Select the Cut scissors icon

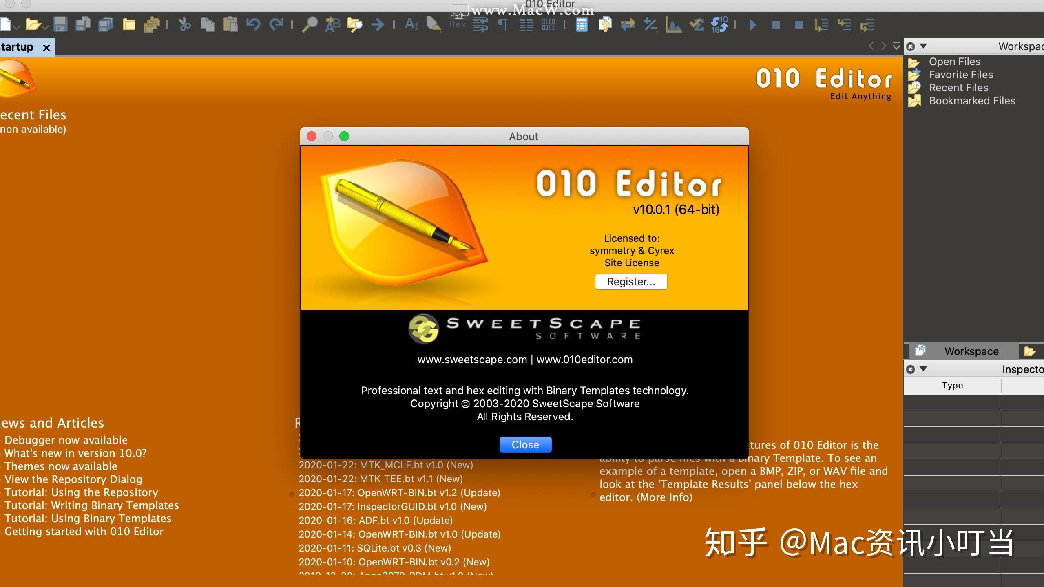pos(184,24)
